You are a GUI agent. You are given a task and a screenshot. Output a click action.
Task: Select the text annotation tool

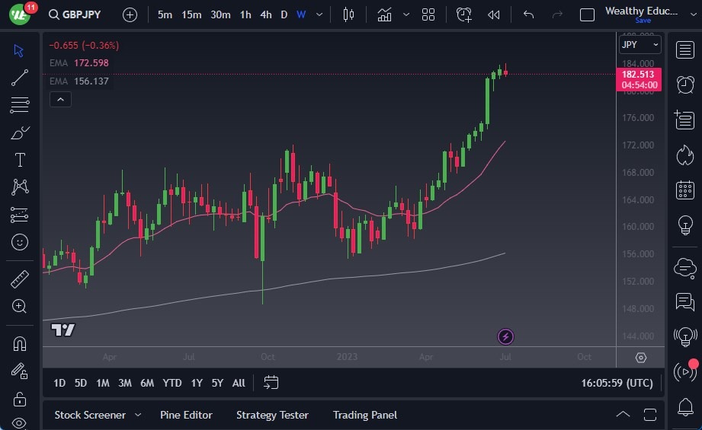20,160
